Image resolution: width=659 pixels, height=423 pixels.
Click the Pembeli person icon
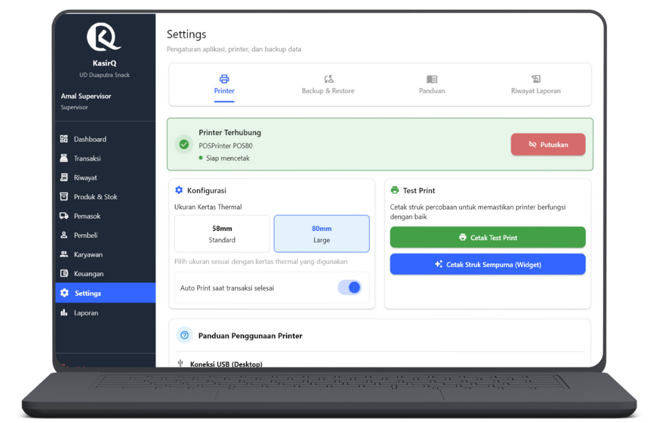tap(64, 235)
